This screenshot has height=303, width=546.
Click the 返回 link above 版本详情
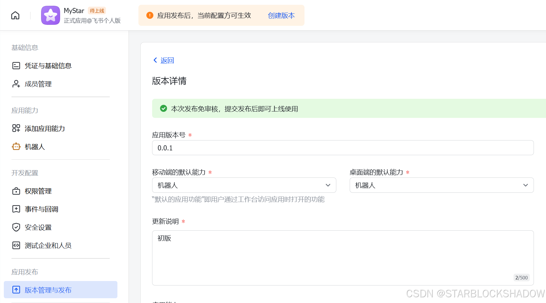(x=167, y=60)
